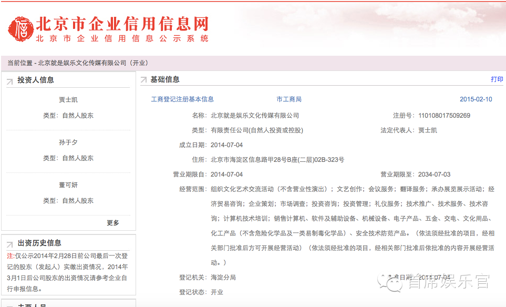Image resolution: width=506 pixels, height=307 pixels.
Task: Select the 2015-02-10 date link
Action: 476,99
